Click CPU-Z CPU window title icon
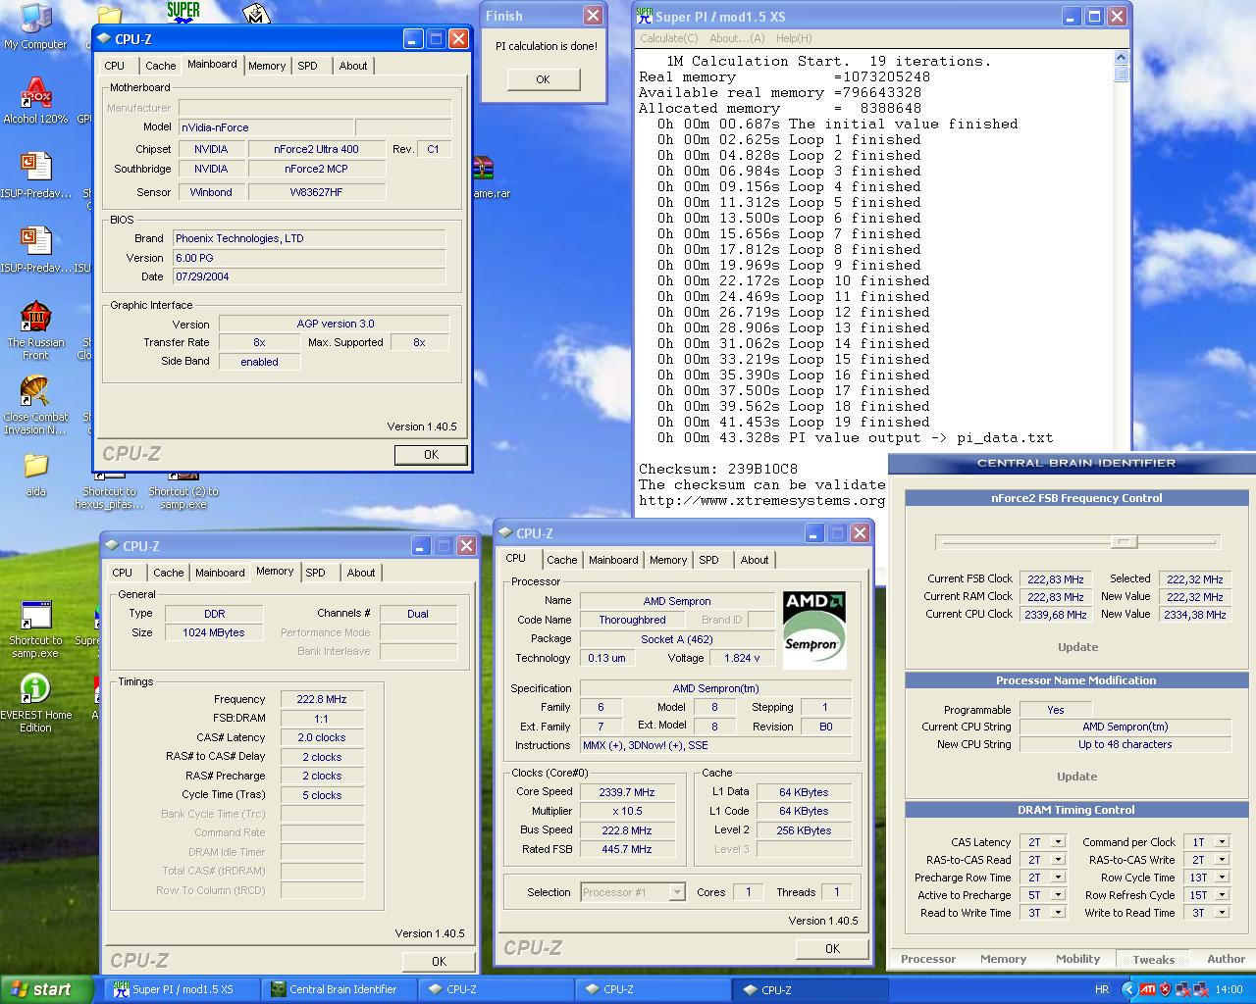 click(x=505, y=533)
